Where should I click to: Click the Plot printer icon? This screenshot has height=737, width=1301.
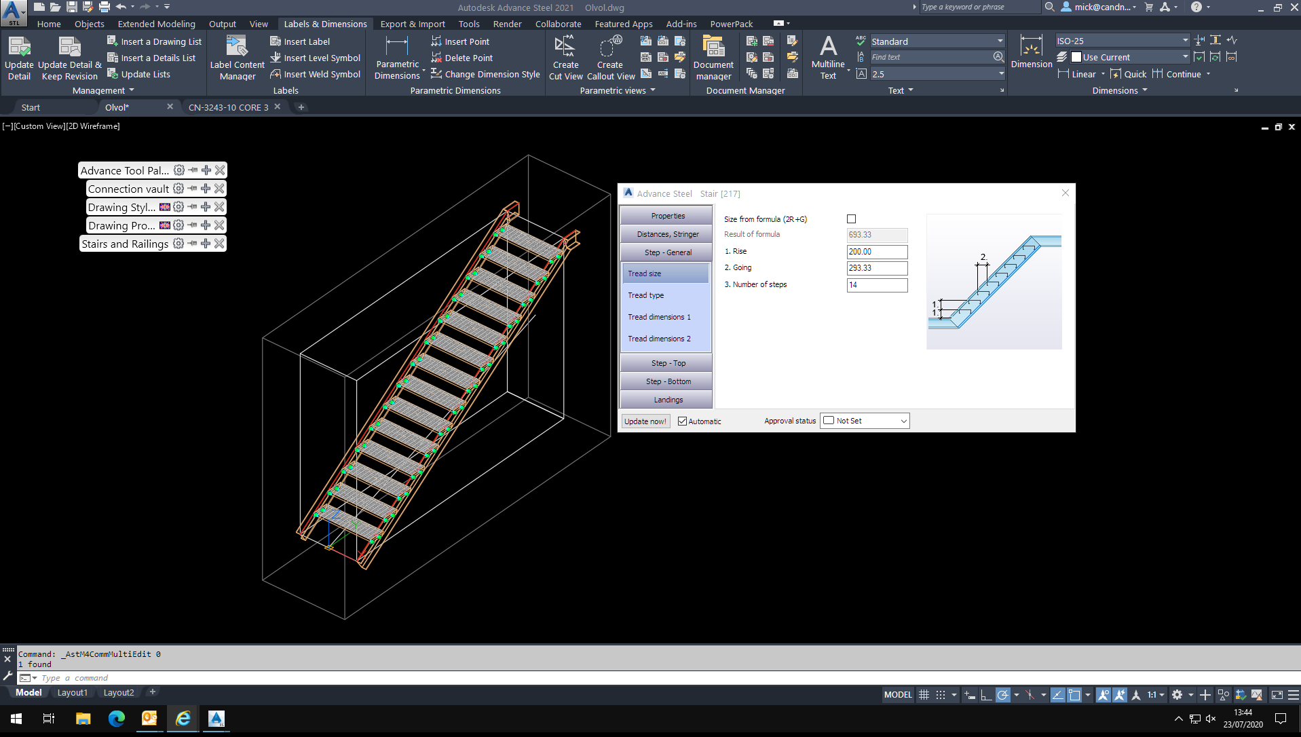104,7
